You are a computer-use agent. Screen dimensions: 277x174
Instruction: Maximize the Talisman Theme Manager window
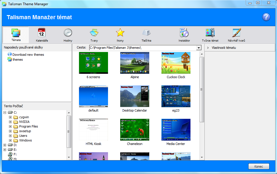click(258, 3)
